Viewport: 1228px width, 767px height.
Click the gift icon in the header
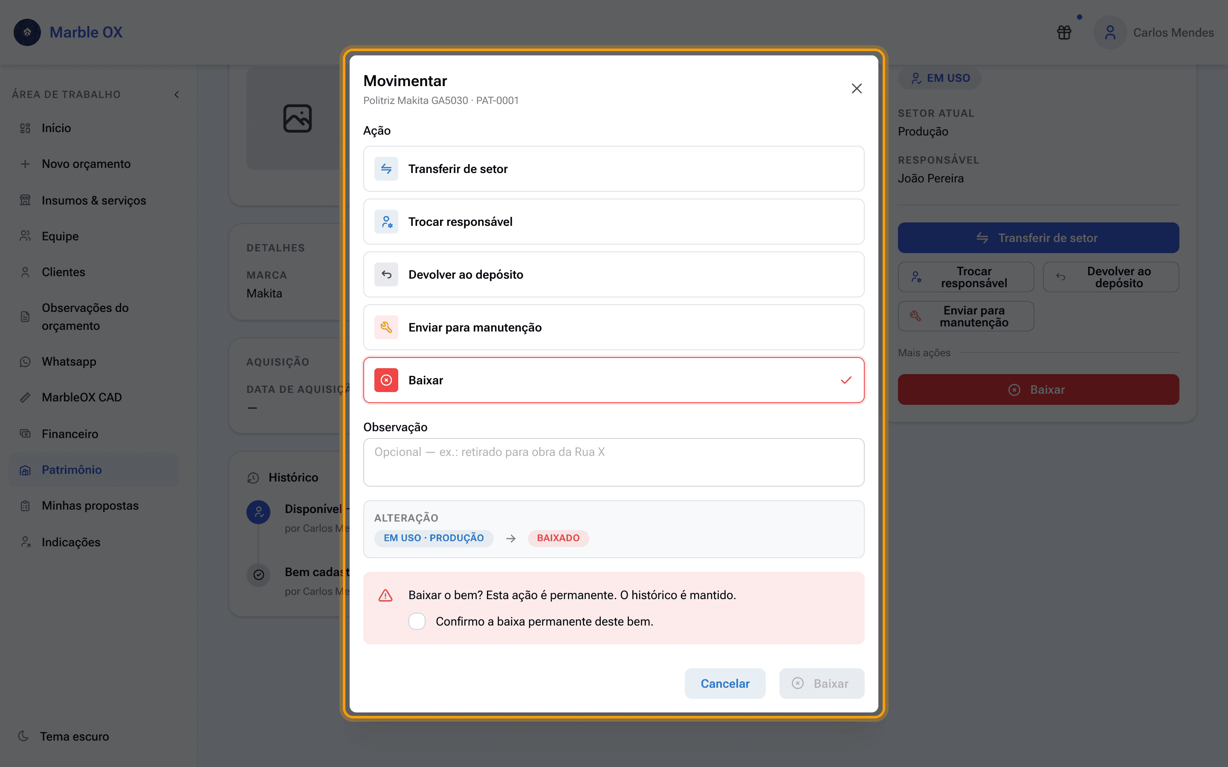pos(1063,32)
